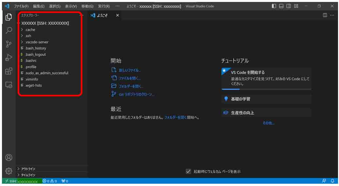Split the editor to the right

click(325, 15)
